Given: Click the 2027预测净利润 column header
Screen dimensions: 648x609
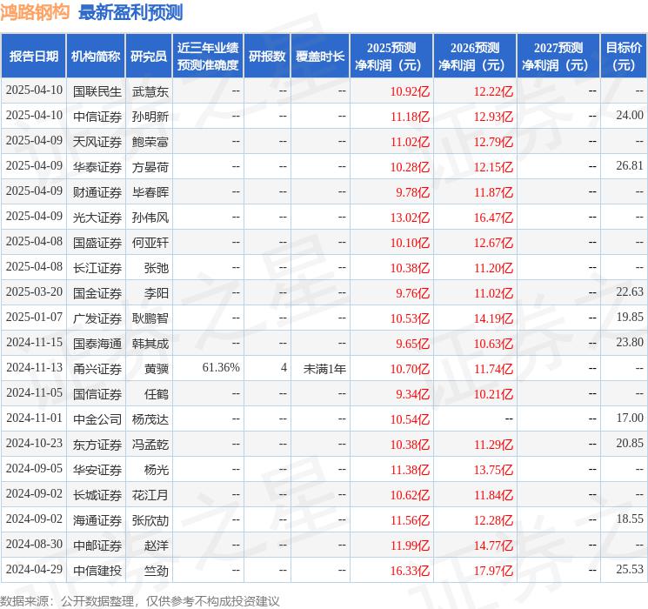Looking at the screenshot, I should click(x=558, y=57).
